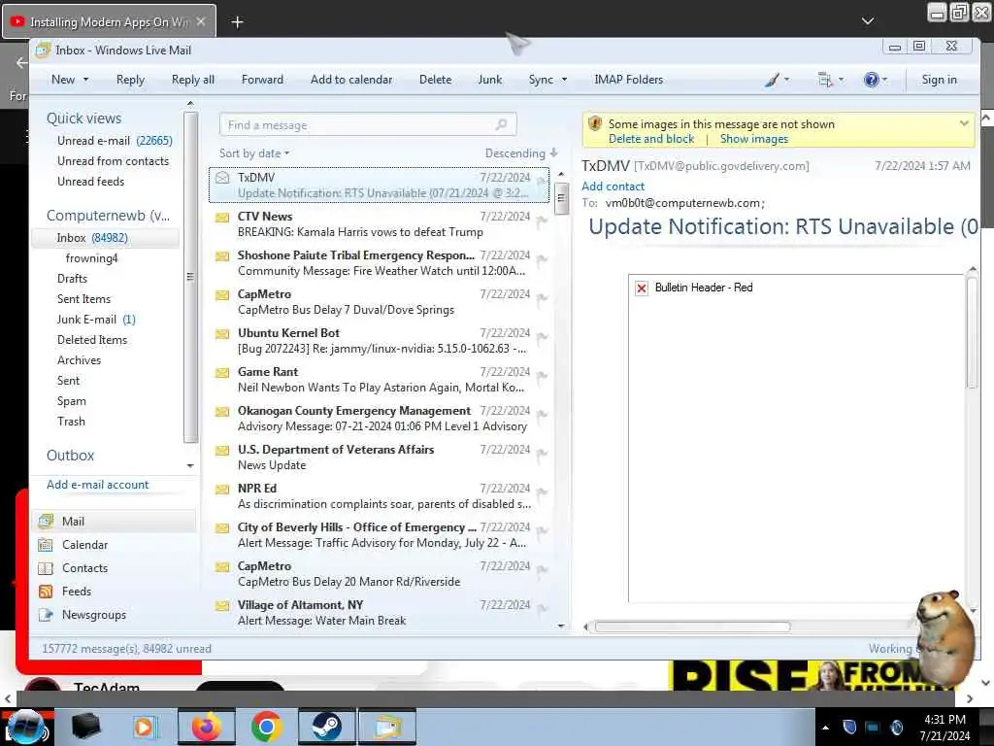
Task: Click the media player taskbar icon
Action: [x=145, y=727]
